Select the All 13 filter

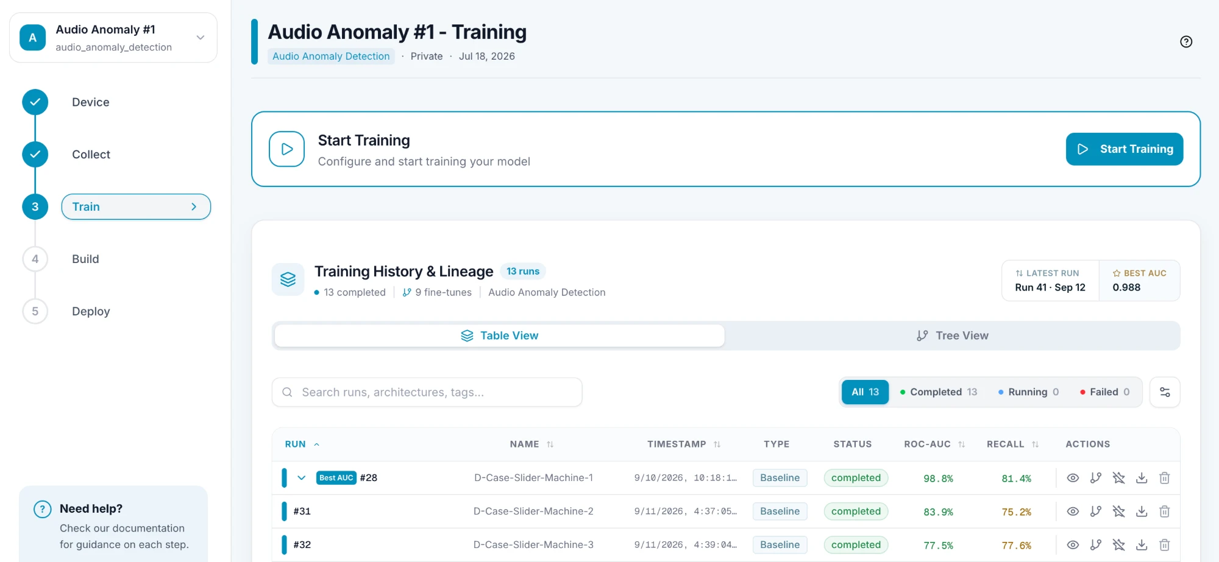(x=865, y=392)
